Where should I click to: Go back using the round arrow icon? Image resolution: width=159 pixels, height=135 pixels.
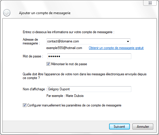pos(7,13)
